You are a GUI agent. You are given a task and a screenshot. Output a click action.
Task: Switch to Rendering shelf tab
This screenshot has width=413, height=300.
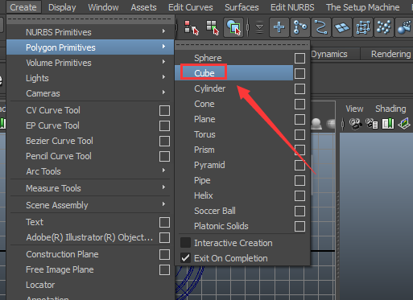pos(390,54)
